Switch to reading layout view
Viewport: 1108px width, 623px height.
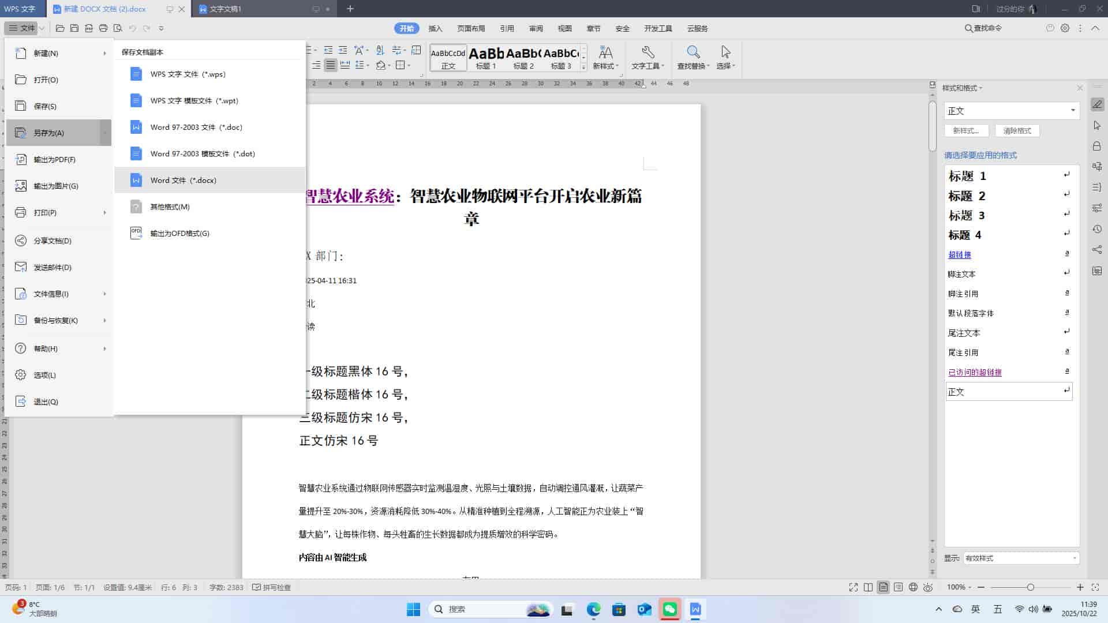(869, 587)
